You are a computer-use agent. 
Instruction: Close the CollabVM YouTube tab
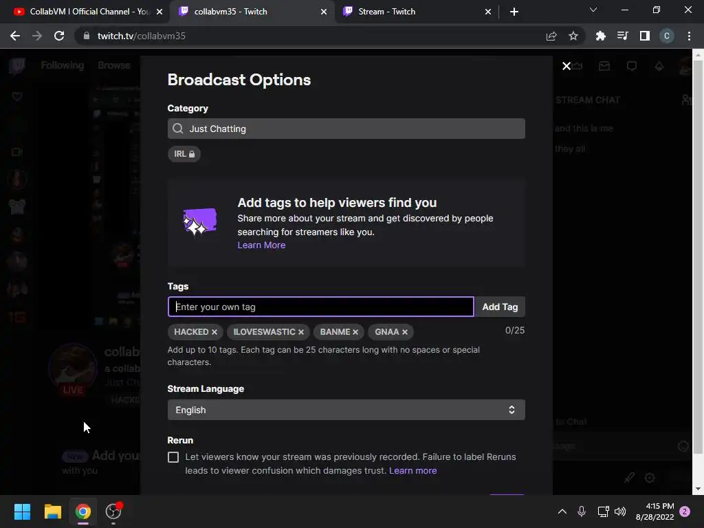(159, 12)
